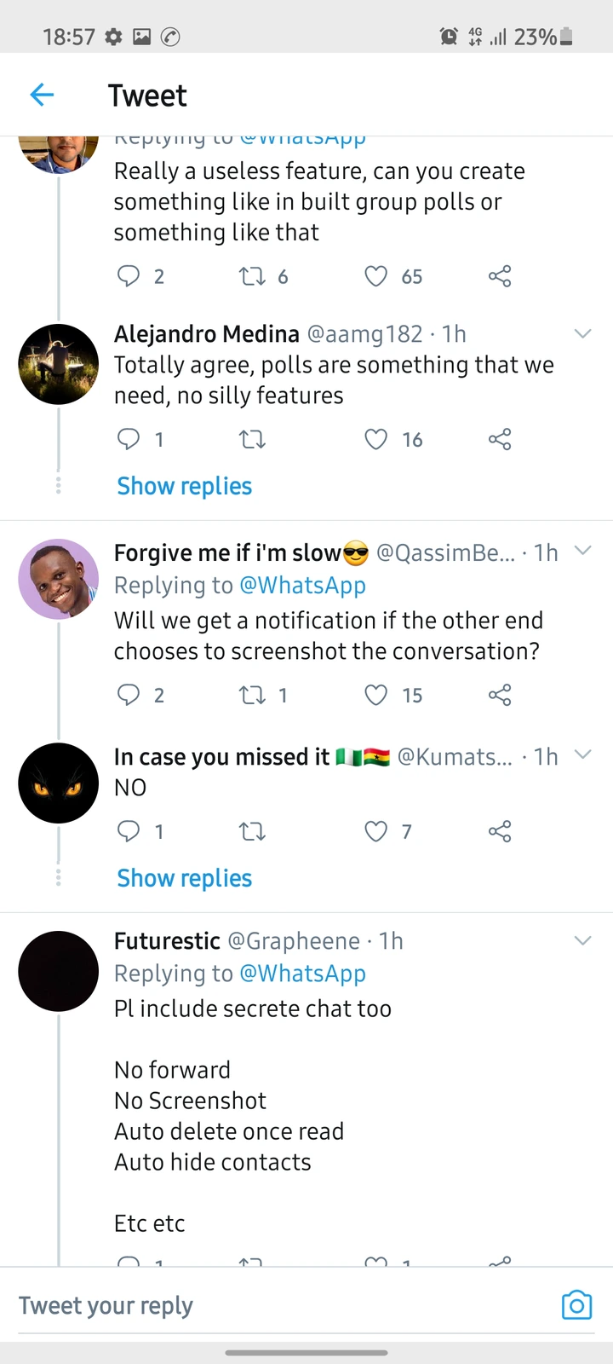This screenshot has height=1364, width=613.
Task: Show replies under the 'NO' tweet
Action: pyautogui.click(x=185, y=878)
